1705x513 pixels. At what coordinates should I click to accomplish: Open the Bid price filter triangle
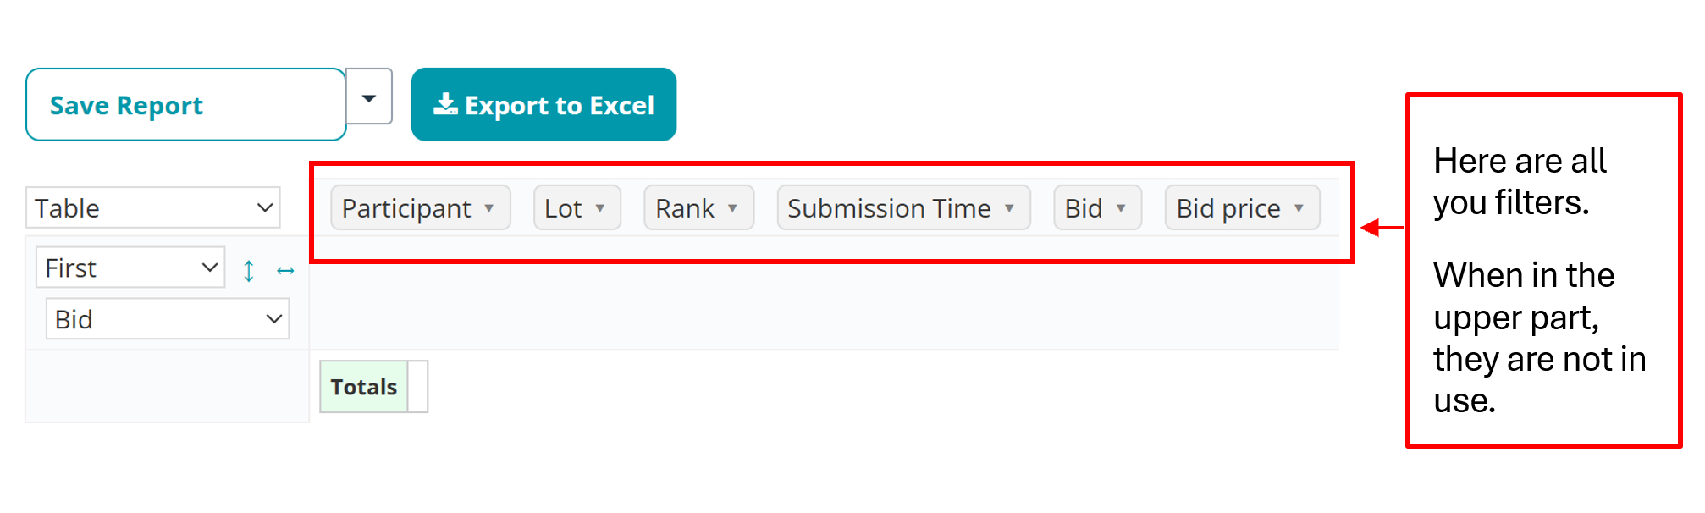tap(1299, 208)
